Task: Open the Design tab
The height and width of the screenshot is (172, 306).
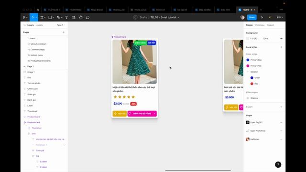Action: (x=250, y=25)
